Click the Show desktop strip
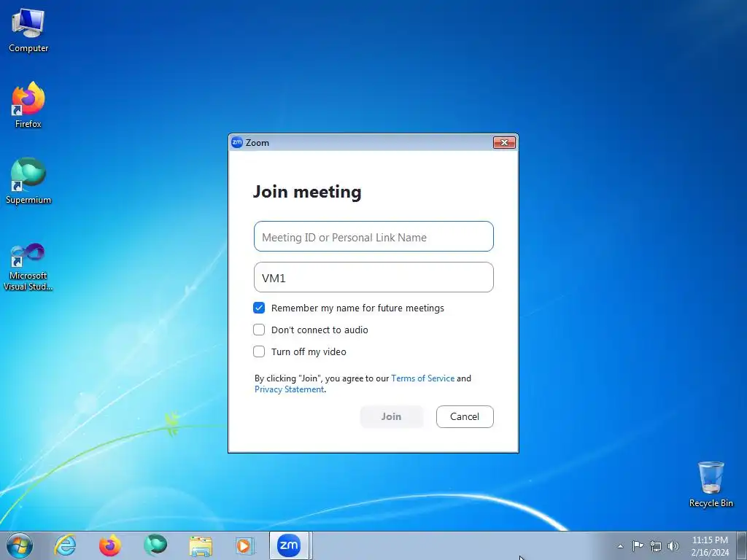This screenshot has height=560, width=747. click(x=742, y=545)
